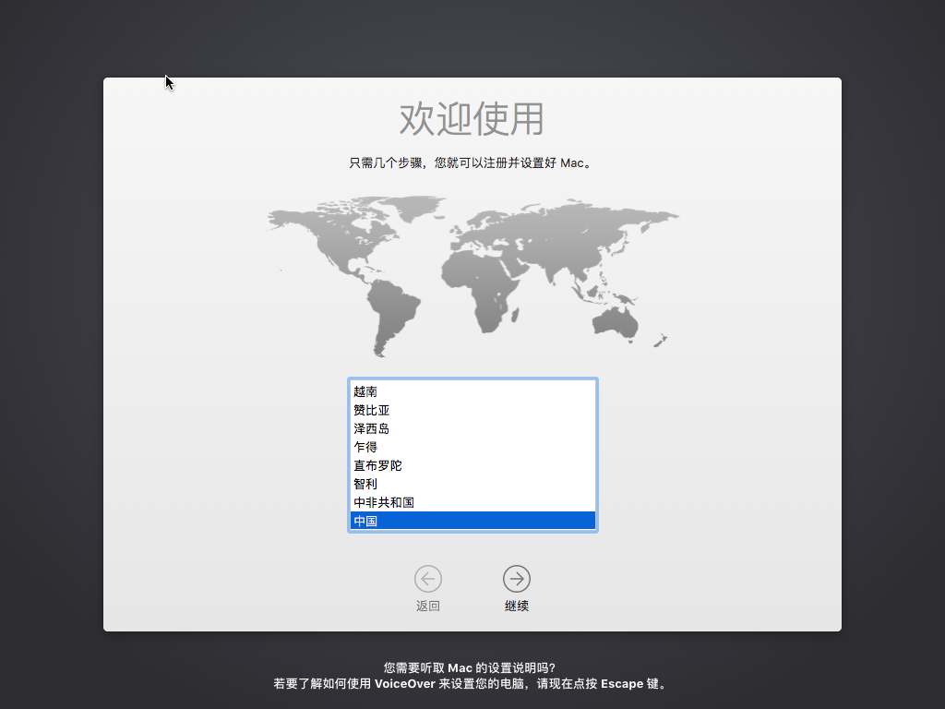Choose 智利 as the country
Image resolution: width=945 pixels, height=709 pixels.
tap(365, 484)
